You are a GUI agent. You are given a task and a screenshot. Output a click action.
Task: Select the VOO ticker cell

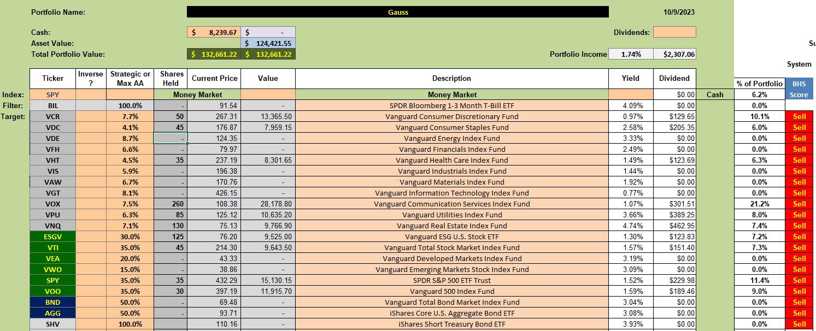pyautogui.click(x=53, y=291)
